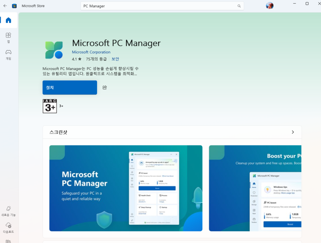Focus the PC Manager search box
The width and height of the screenshot is (321, 243).
point(162,6)
